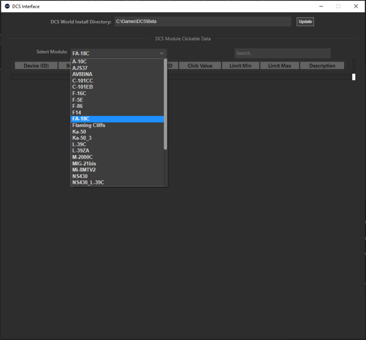Select A-10C from the module list

117,62
